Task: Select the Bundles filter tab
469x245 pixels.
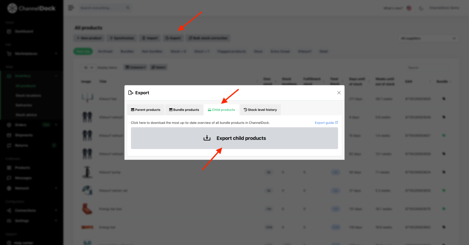Action: click(127, 51)
